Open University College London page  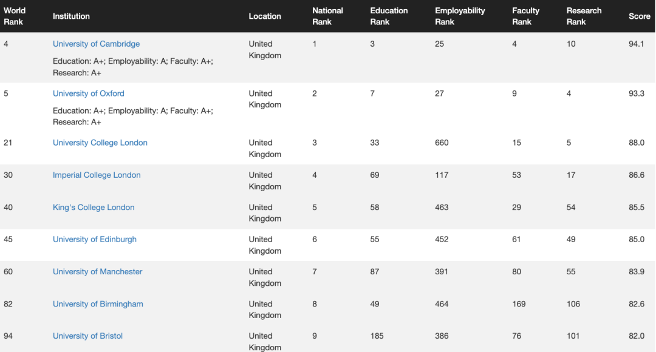(100, 143)
